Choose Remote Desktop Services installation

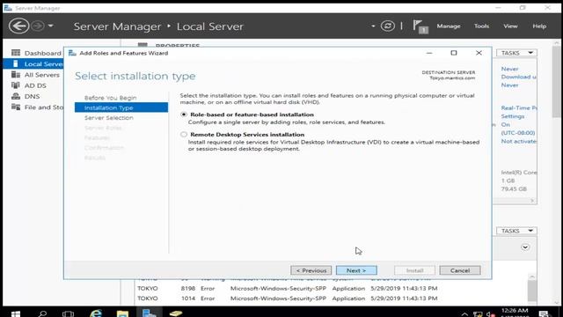pyautogui.click(x=184, y=135)
